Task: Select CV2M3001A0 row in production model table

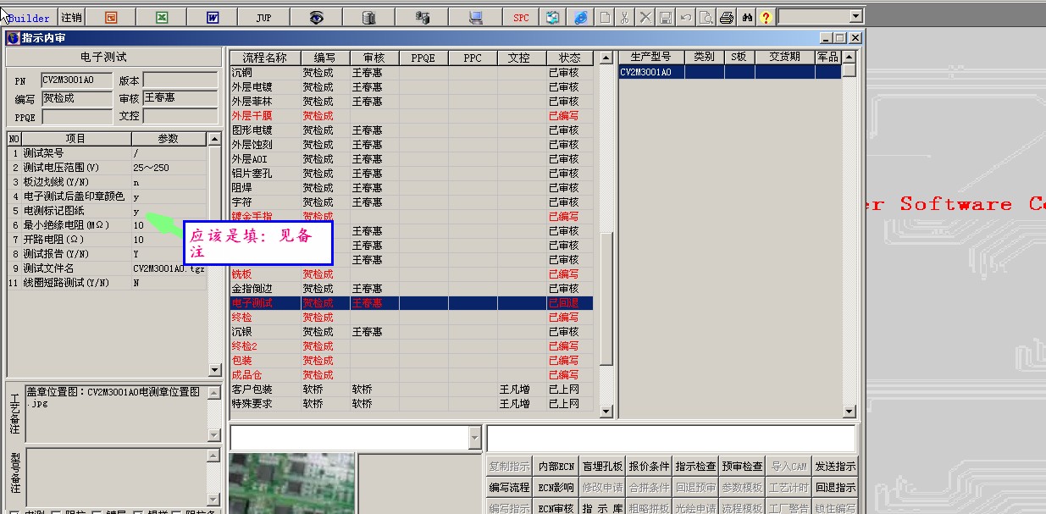Action: [730, 72]
